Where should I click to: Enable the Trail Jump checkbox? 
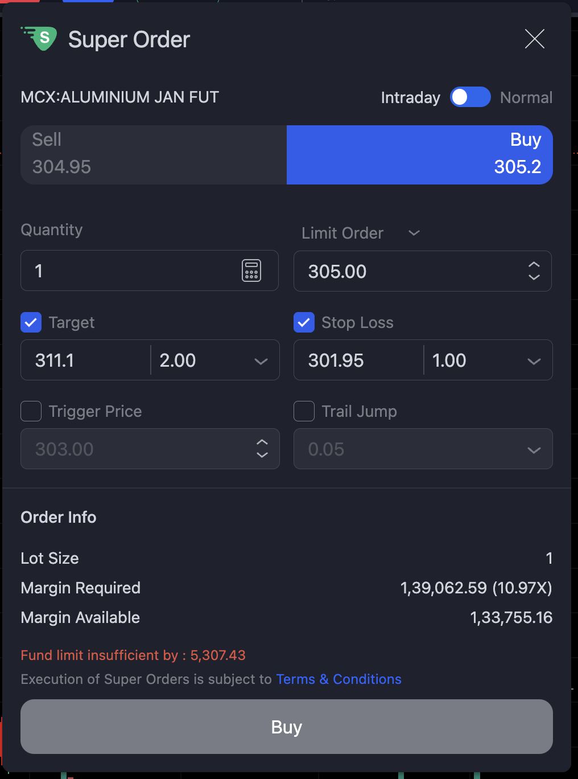point(304,411)
